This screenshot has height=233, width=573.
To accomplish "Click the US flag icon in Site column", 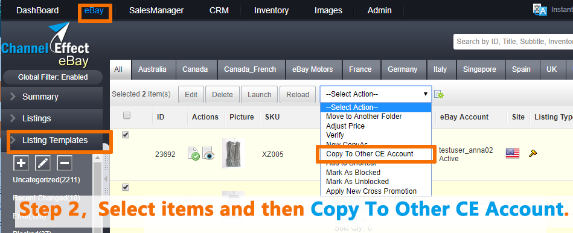I will tap(513, 153).
